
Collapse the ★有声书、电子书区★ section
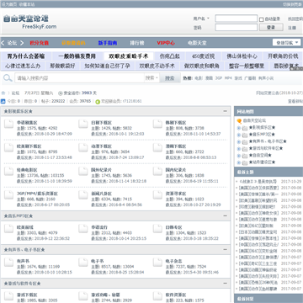pos(225,249)
